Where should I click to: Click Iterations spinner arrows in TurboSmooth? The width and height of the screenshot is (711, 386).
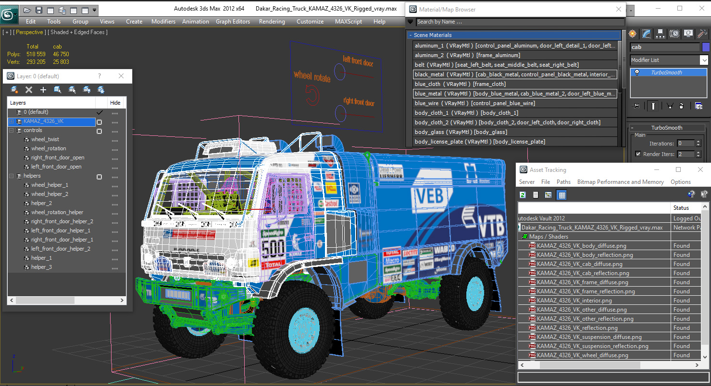699,143
